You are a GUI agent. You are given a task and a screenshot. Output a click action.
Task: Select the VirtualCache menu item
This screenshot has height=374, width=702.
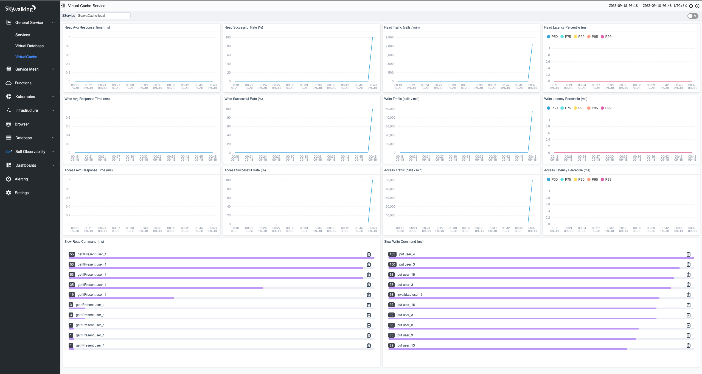pyautogui.click(x=26, y=57)
